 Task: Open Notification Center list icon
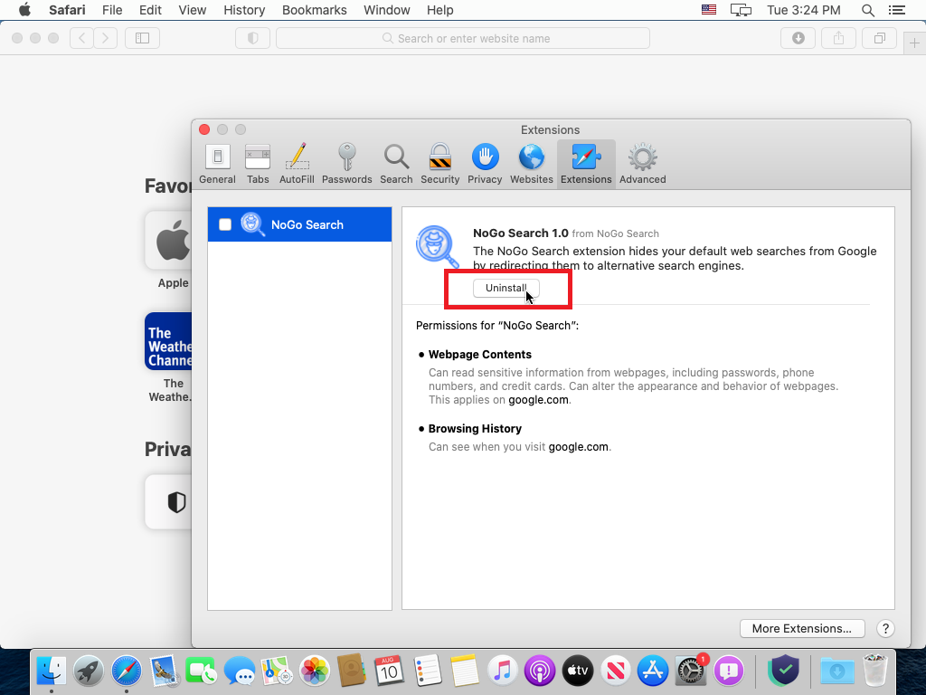tap(896, 10)
